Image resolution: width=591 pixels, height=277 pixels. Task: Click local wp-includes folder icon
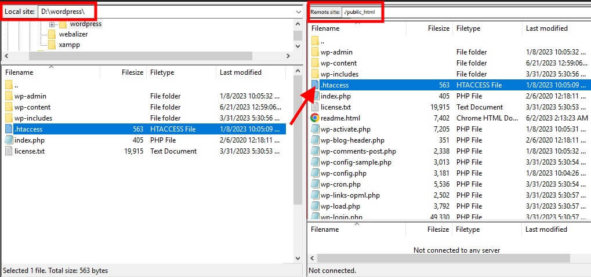tap(9, 118)
